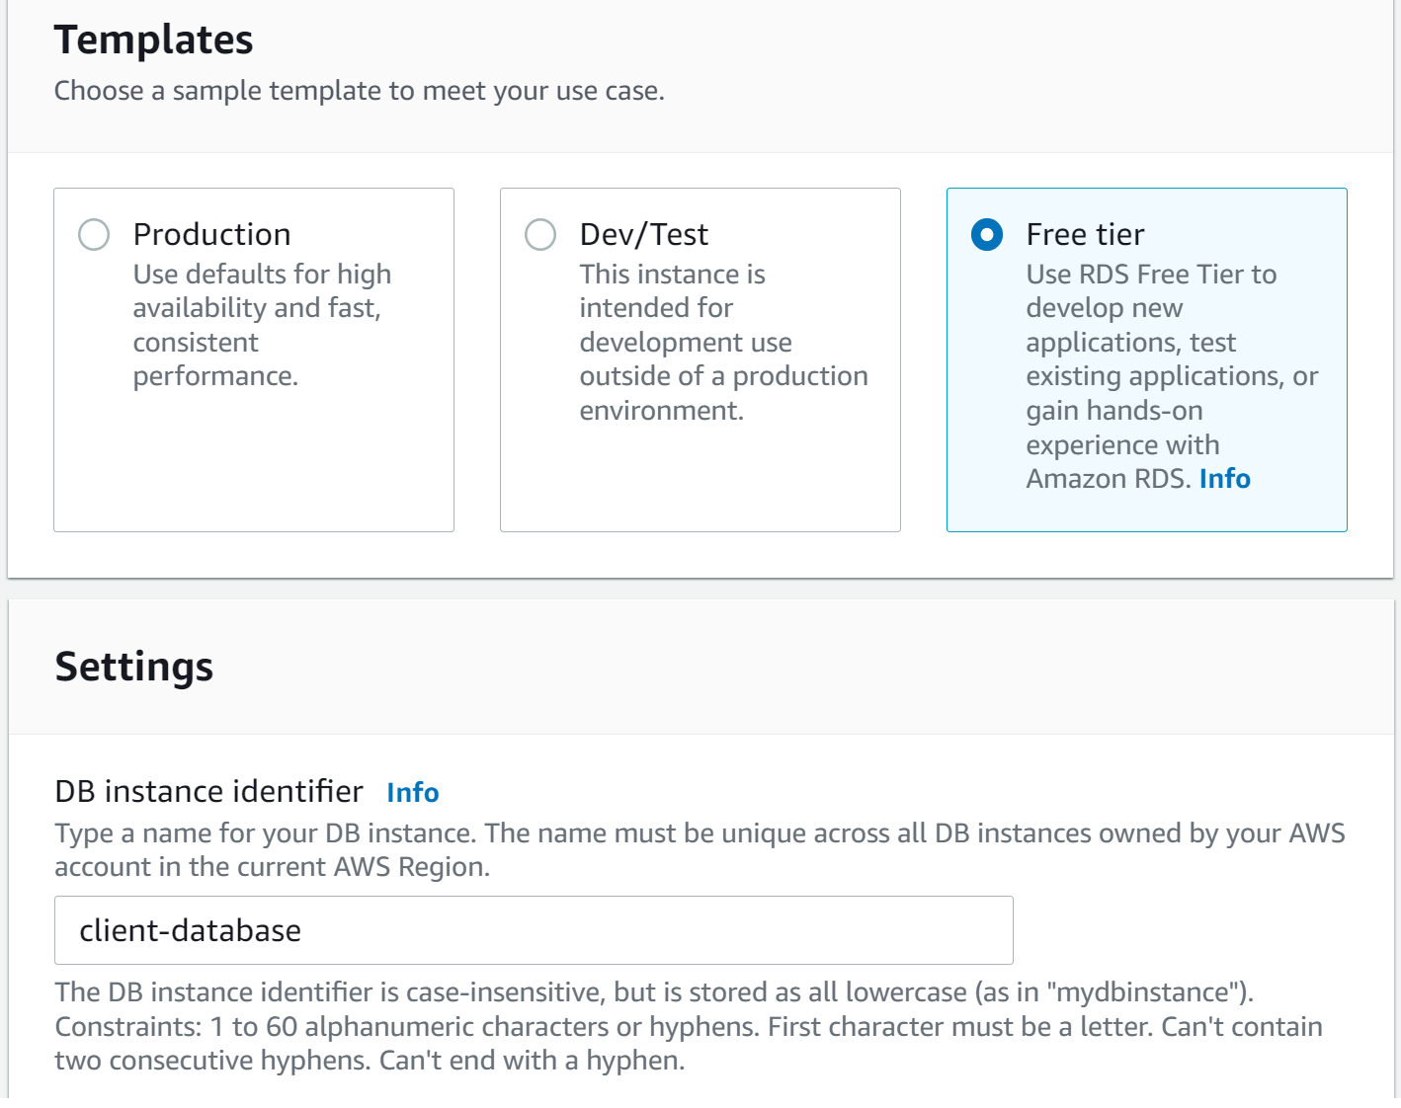Click the Dev/Test card title
Screen dimensions: 1401x1108
[x=643, y=235]
